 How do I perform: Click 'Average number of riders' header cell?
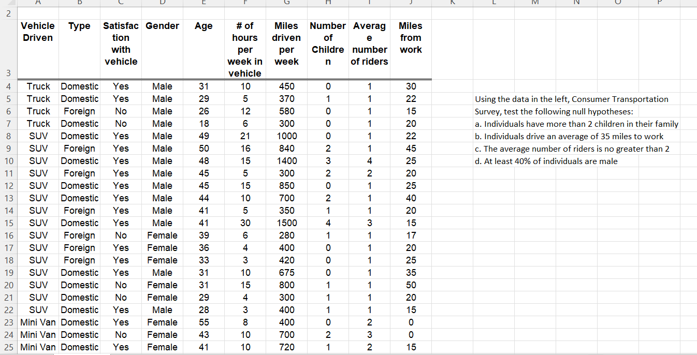tap(369, 49)
